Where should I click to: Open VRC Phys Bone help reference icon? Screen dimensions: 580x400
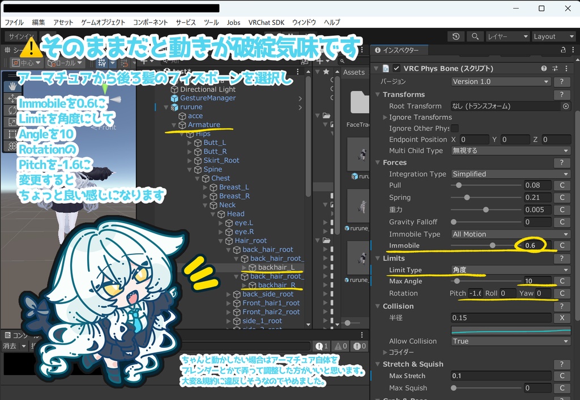[544, 69]
